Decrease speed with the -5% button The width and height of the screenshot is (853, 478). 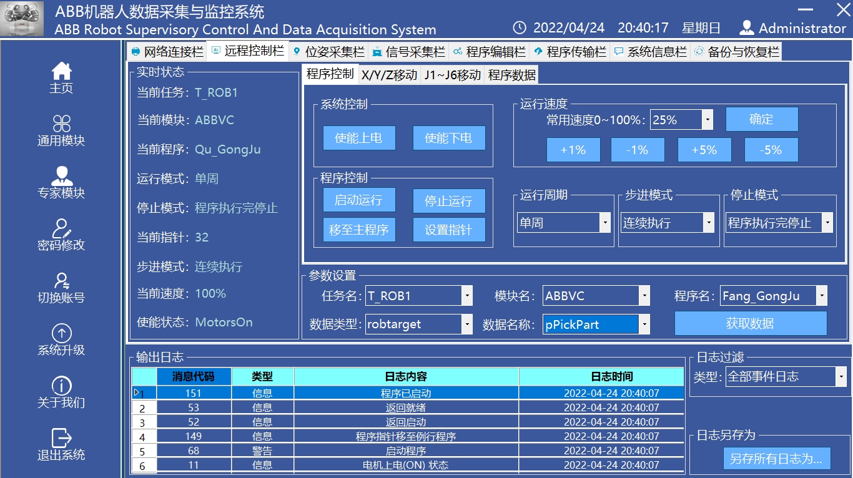click(771, 150)
